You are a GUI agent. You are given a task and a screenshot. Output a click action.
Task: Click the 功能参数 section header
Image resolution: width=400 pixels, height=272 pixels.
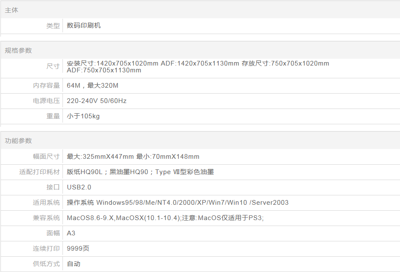(x=18, y=141)
